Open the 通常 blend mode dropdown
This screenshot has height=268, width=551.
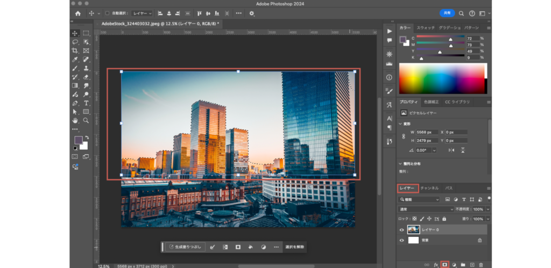425,209
